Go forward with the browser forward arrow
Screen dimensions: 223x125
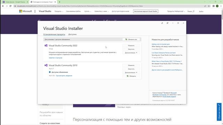[7, 6]
